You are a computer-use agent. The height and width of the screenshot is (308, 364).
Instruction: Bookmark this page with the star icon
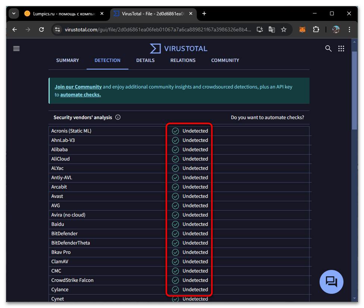tap(284, 29)
